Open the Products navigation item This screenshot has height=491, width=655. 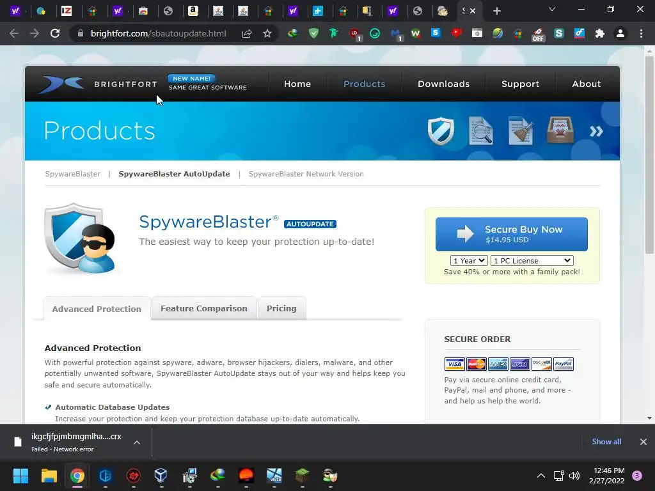pyautogui.click(x=364, y=84)
